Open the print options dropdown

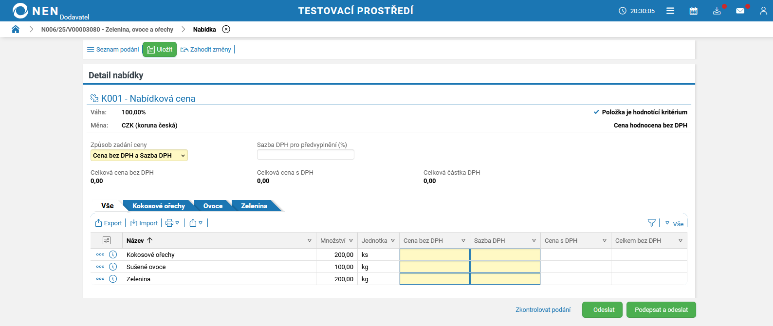coord(172,223)
